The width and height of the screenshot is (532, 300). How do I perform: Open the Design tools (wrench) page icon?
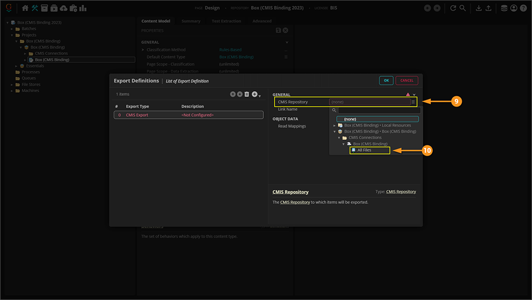coord(35,8)
